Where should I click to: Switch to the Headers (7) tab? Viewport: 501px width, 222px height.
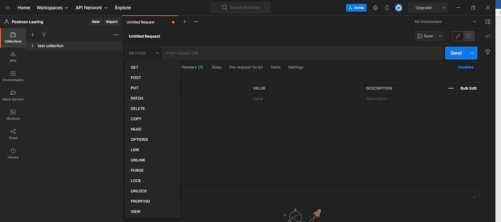[x=192, y=67]
